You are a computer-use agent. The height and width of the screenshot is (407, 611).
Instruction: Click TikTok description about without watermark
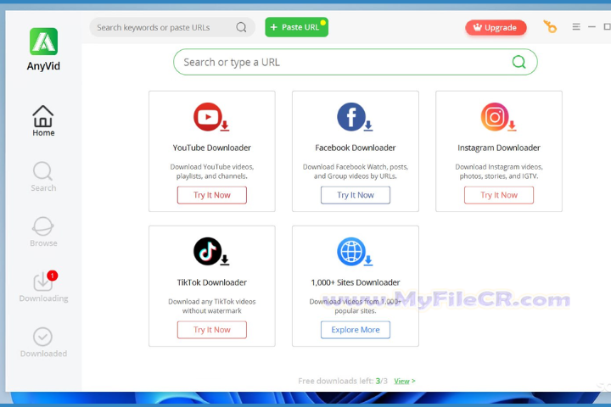click(x=212, y=306)
